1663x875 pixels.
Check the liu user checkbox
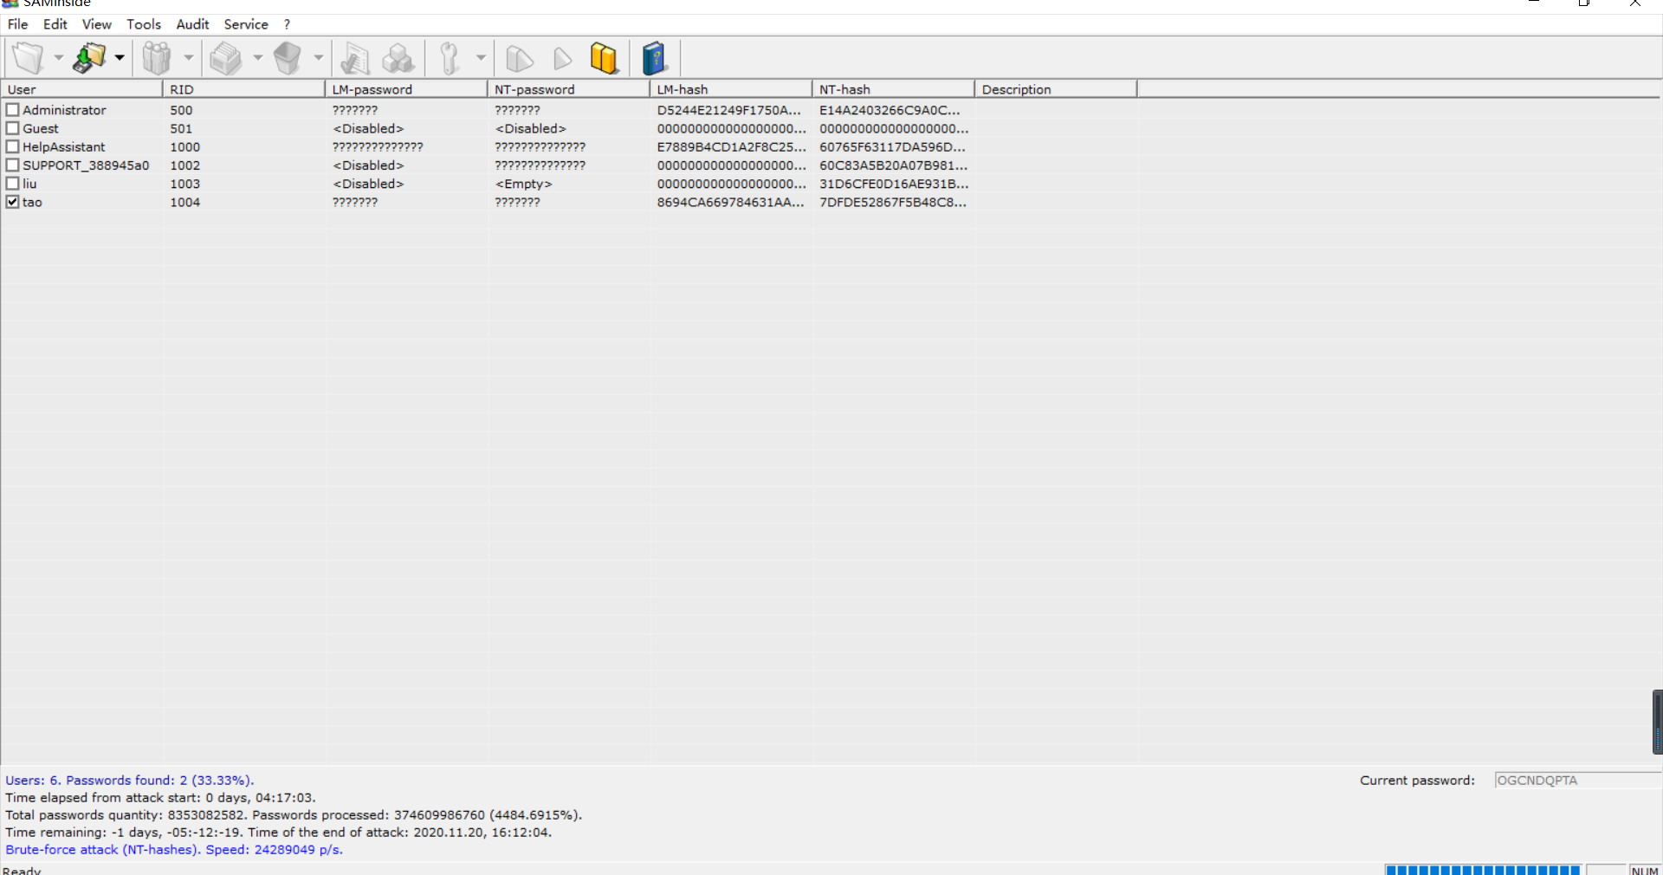point(13,184)
